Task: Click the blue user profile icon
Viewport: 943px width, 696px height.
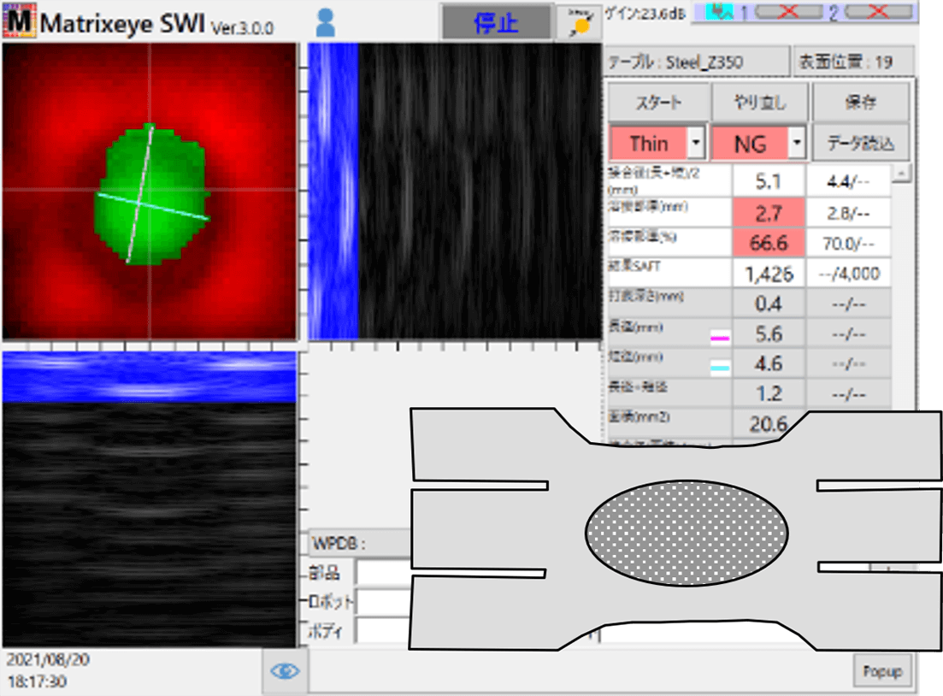Action: (x=325, y=21)
